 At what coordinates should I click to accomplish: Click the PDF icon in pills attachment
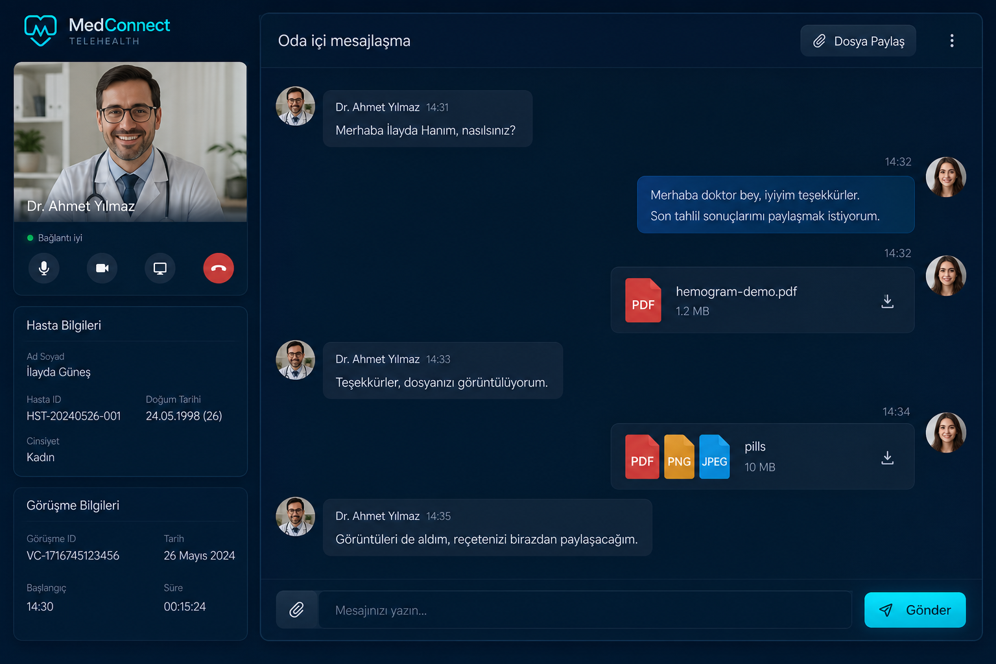coord(642,456)
